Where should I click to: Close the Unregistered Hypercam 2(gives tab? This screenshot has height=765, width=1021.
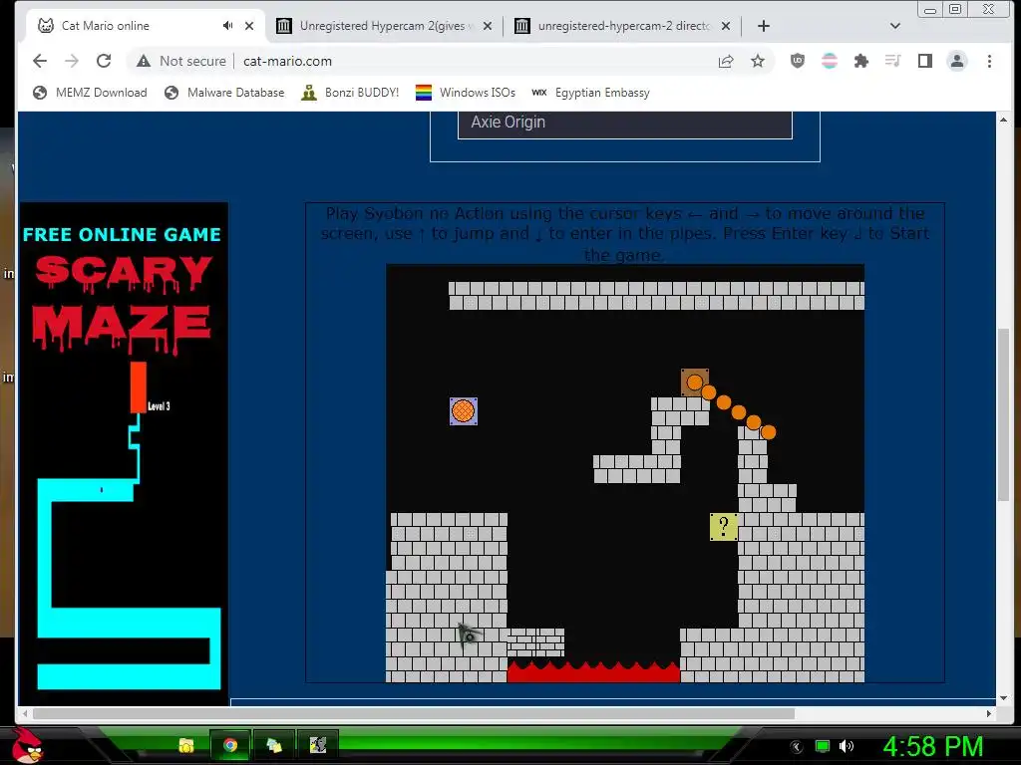[x=487, y=26]
